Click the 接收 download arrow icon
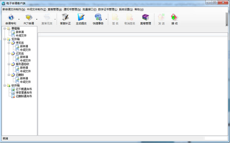Viewport: 230px width, 143px height. point(174,17)
